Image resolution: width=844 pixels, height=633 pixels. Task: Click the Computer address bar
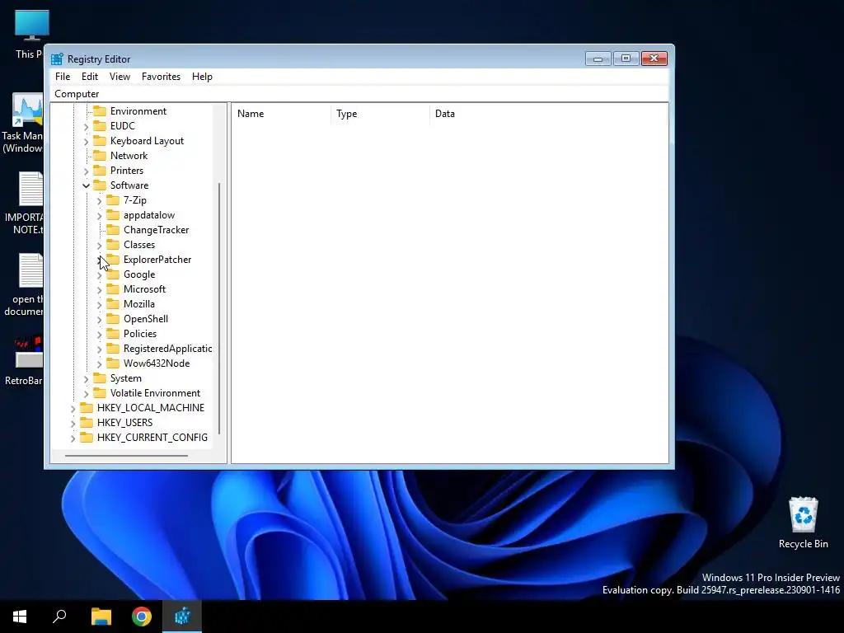tap(359, 94)
